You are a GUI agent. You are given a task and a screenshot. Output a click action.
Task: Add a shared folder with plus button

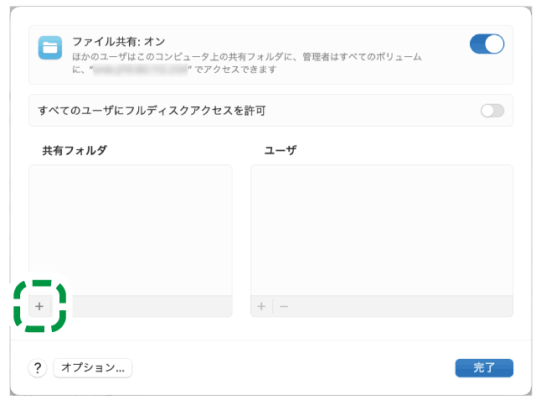[39, 306]
